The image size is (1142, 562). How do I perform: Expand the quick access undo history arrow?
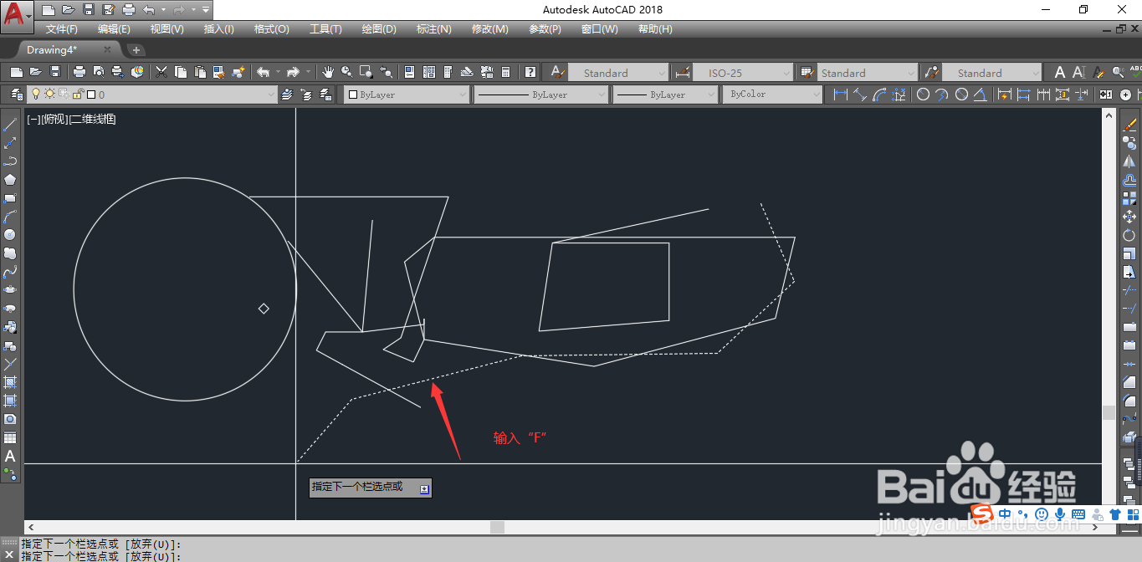click(x=162, y=10)
